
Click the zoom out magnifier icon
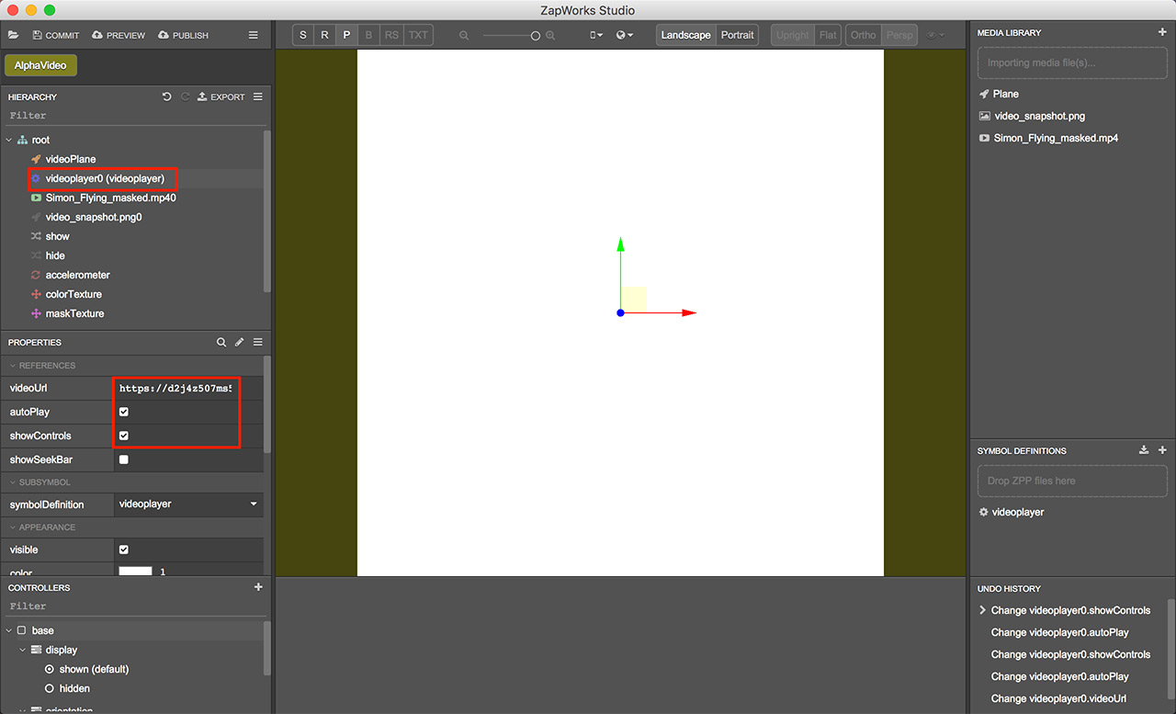click(464, 35)
